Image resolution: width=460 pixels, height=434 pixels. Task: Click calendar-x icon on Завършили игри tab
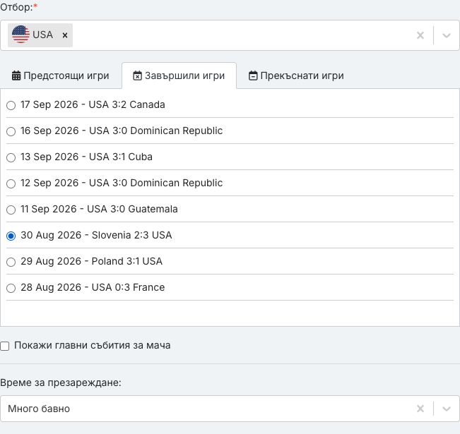click(137, 76)
